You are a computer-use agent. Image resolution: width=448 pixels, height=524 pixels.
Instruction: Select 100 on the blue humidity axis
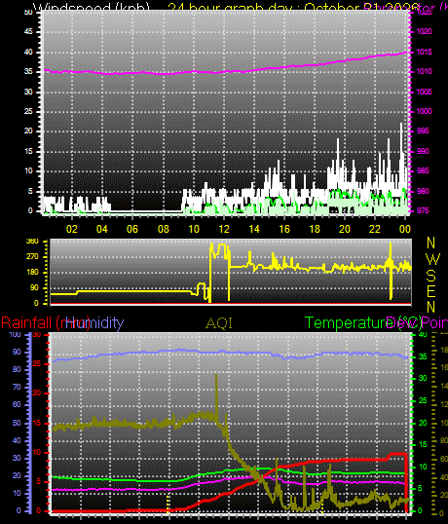click(15, 334)
